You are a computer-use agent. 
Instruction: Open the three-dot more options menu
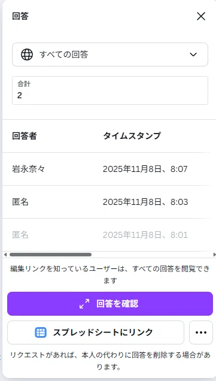[x=201, y=332]
